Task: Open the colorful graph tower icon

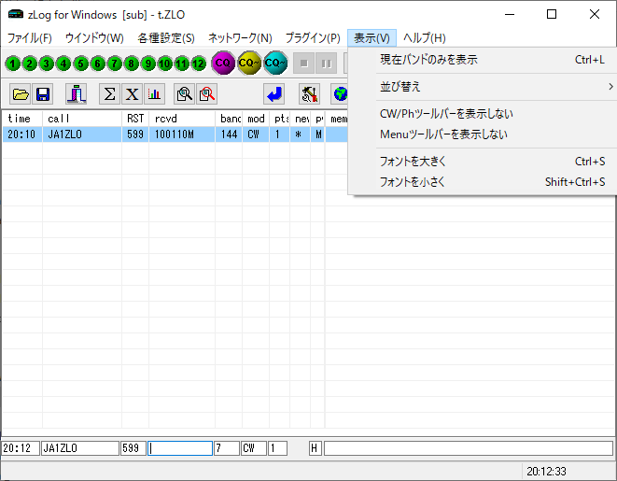Action: [77, 94]
